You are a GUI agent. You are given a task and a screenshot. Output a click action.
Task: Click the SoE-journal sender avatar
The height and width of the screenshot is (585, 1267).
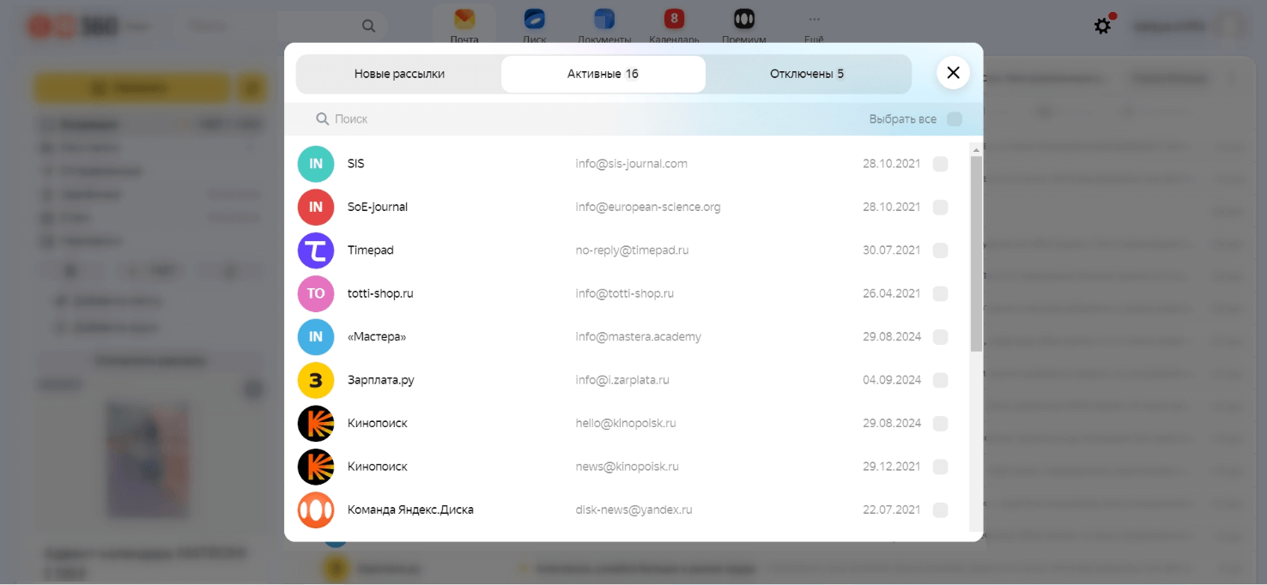(x=316, y=207)
